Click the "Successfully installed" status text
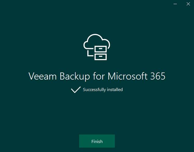This screenshot has height=152, width=194. pos(103,90)
